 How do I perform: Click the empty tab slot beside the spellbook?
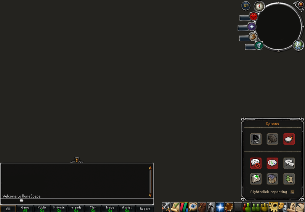point(238,207)
